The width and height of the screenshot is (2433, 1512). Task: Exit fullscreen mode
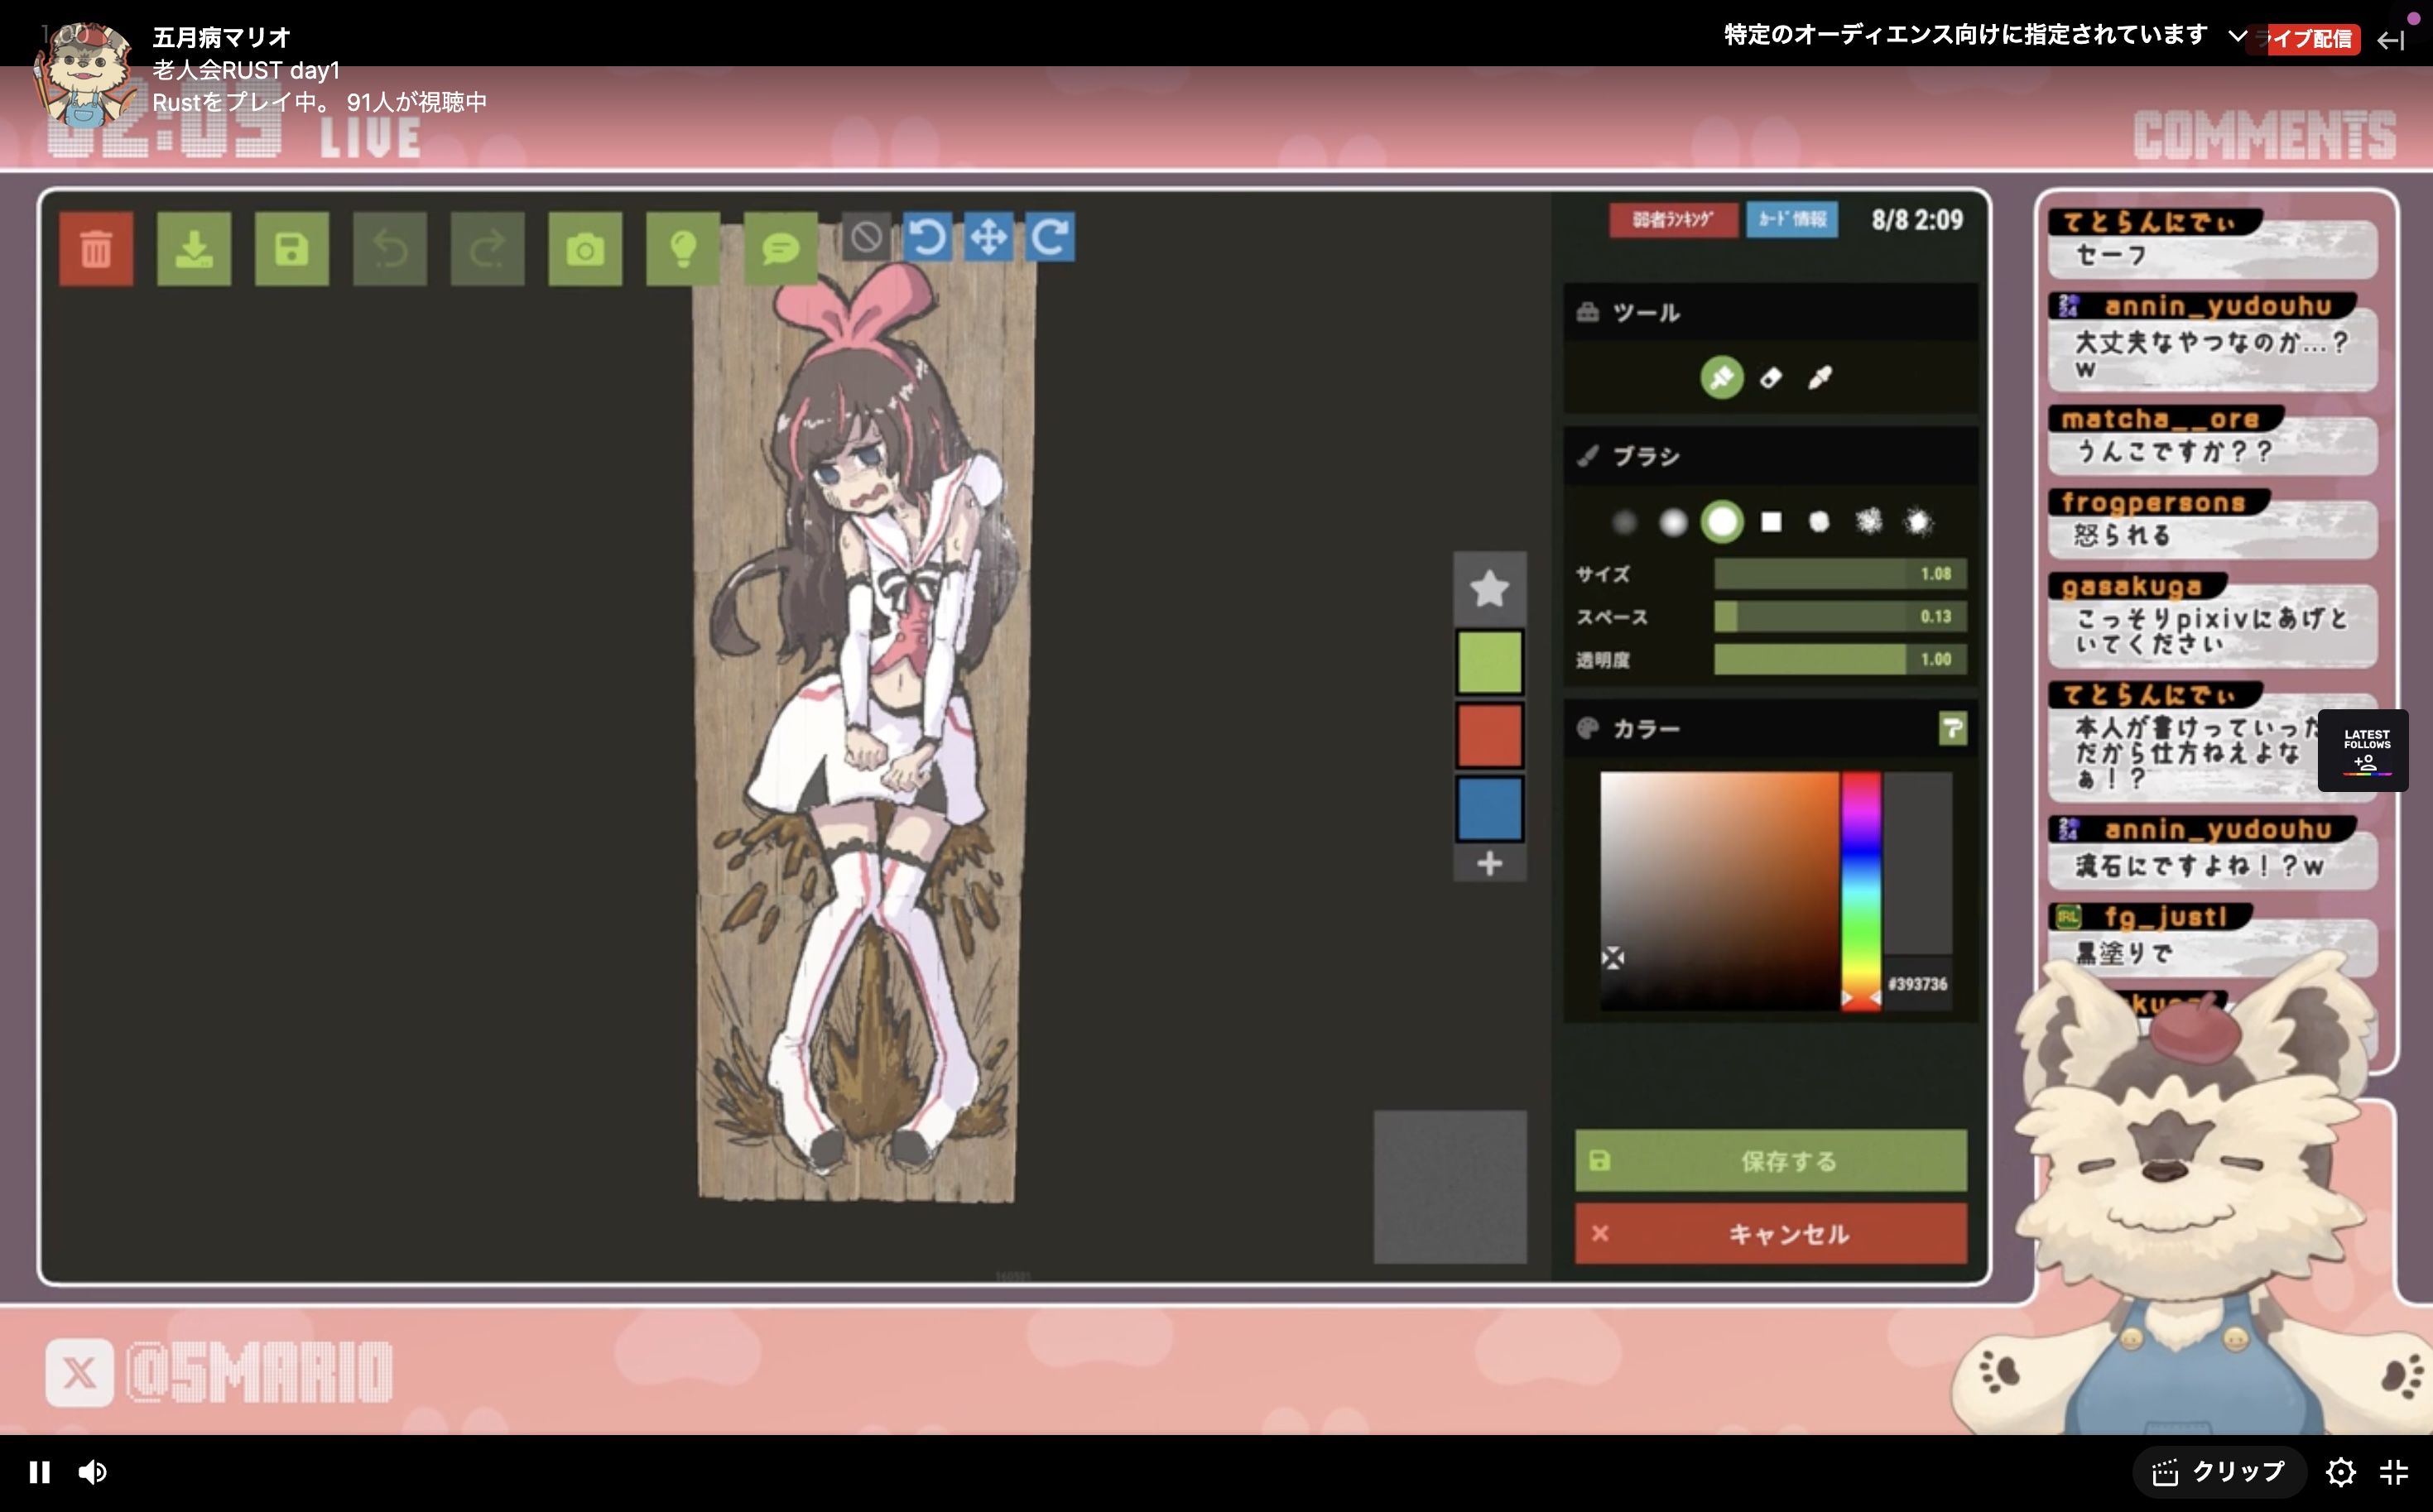point(2394,1472)
